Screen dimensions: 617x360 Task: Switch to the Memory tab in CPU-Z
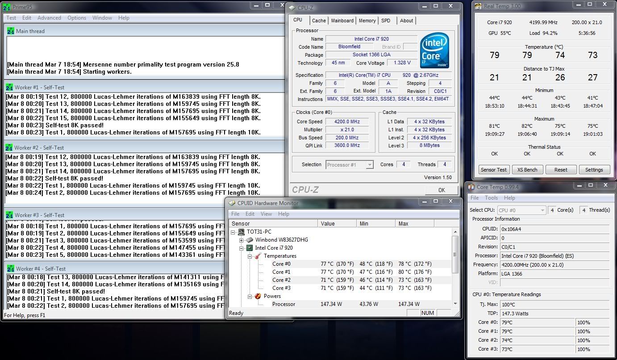(x=367, y=21)
